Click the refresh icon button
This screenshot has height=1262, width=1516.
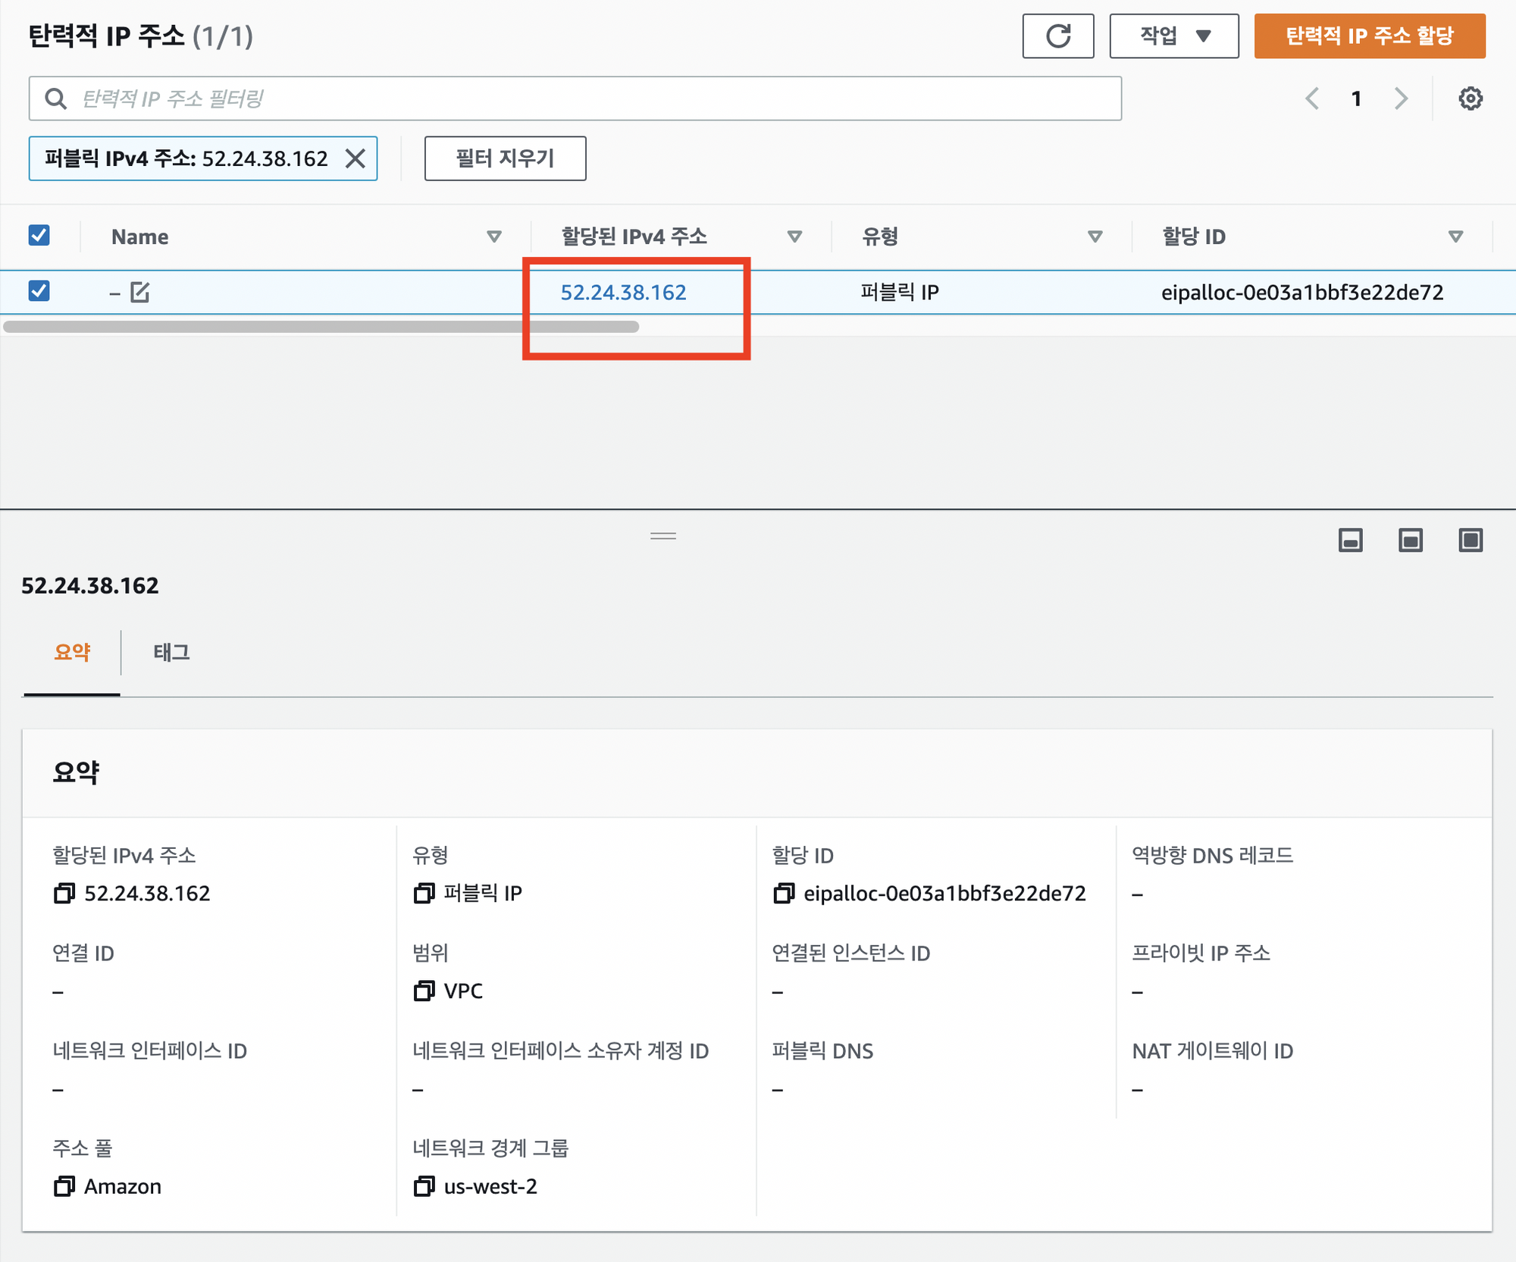[x=1057, y=36]
